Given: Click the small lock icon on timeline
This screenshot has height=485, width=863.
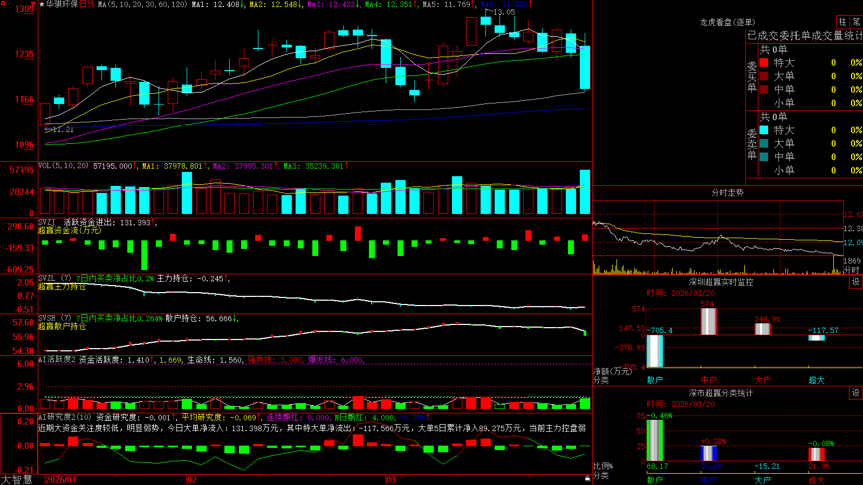Looking at the screenshot, I should 588,479.
